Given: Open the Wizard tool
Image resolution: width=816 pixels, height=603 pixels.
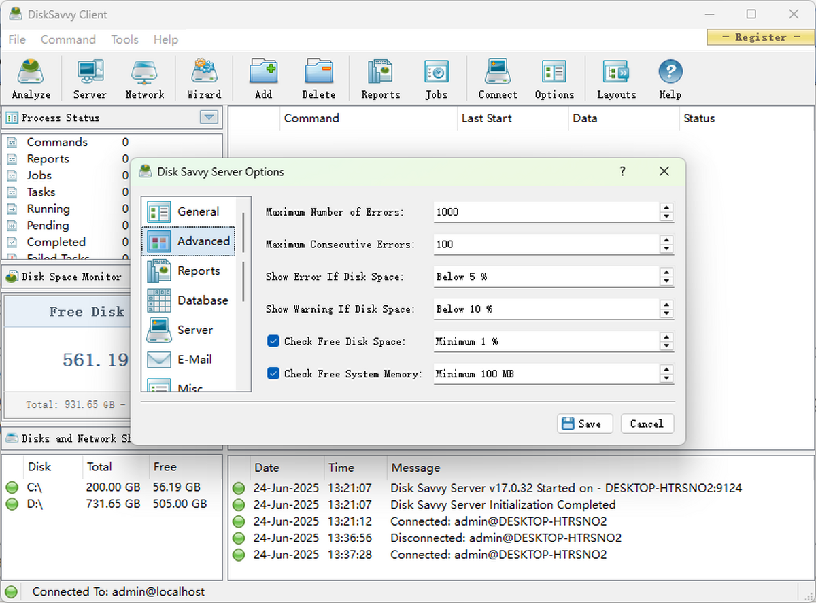Looking at the screenshot, I should (204, 77).
